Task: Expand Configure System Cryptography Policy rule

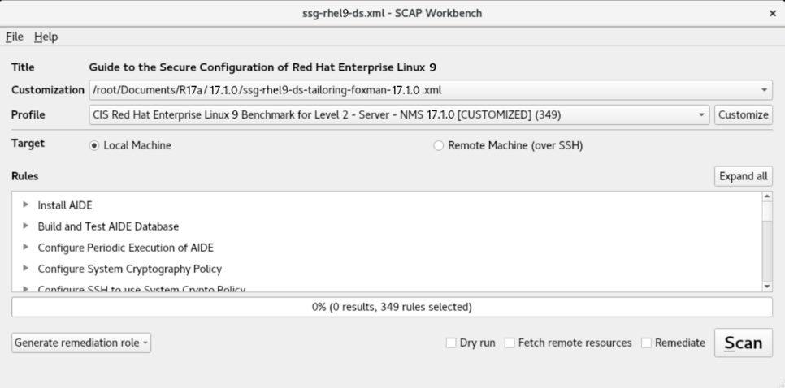Action: pyautogui.click(x=27, y=268)
